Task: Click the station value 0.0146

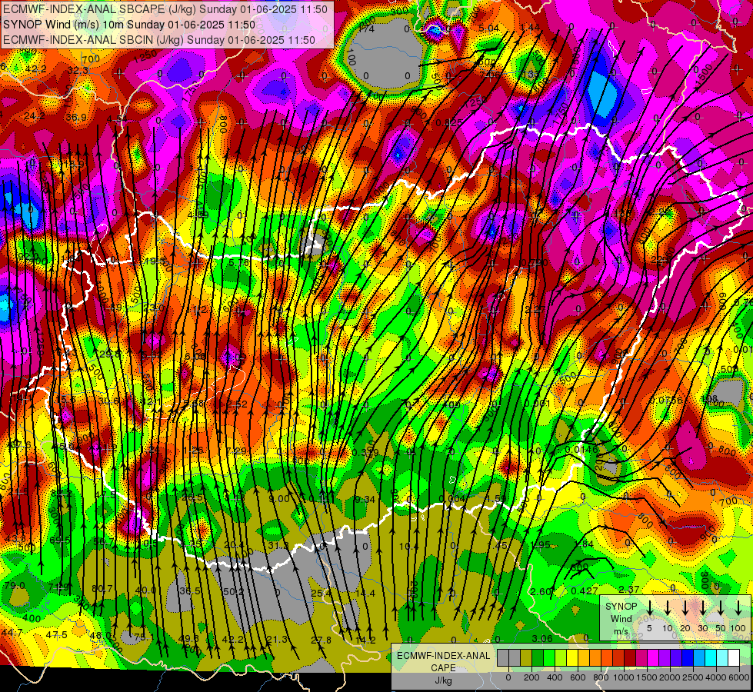Action: [582, 450]
